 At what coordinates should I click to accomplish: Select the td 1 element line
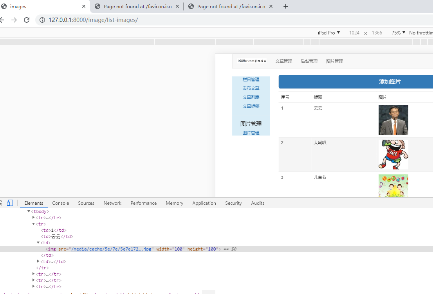click(54, 230)
